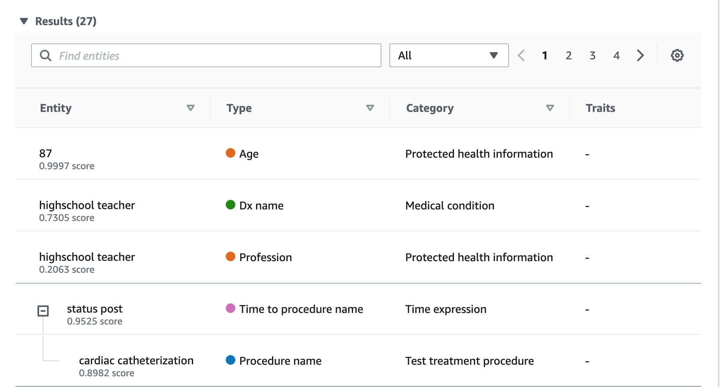The height and width of the screenshot is (387, 720).
Task: Collapse the status post entity row
Action: 43,311
